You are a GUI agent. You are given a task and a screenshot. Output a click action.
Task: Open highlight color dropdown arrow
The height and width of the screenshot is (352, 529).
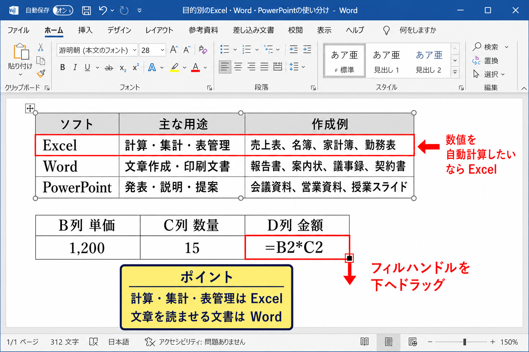(185, 68)
